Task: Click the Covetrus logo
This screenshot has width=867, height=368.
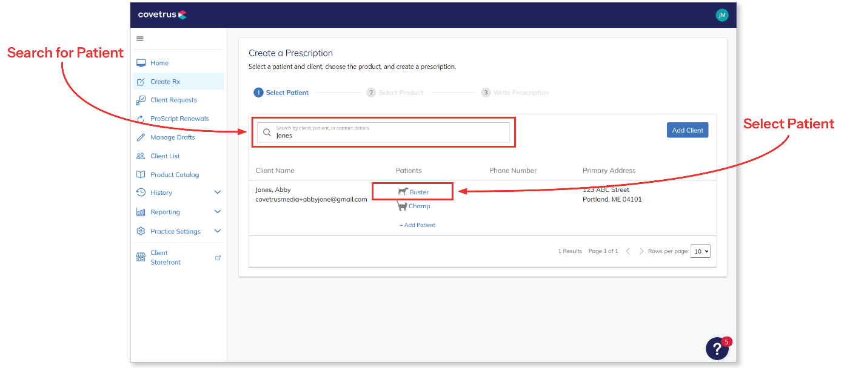Action: [x=162, y=15]
